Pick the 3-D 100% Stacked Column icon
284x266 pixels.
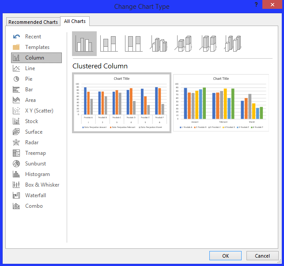click(x=208, y=44)
